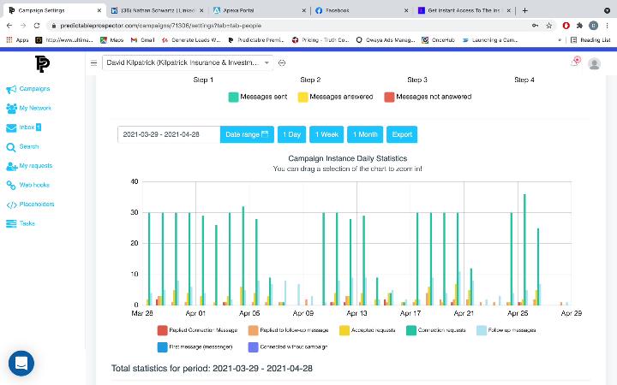Screen dimensions: 617x385
Task: Export the campaign statistics
Action: tap(402, 134)
